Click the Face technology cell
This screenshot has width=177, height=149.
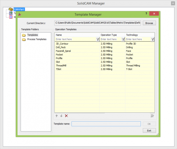pyautogui.click(x=129, y=51)
